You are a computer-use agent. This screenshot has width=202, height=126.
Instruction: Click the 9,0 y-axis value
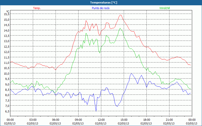coord(7,84)
